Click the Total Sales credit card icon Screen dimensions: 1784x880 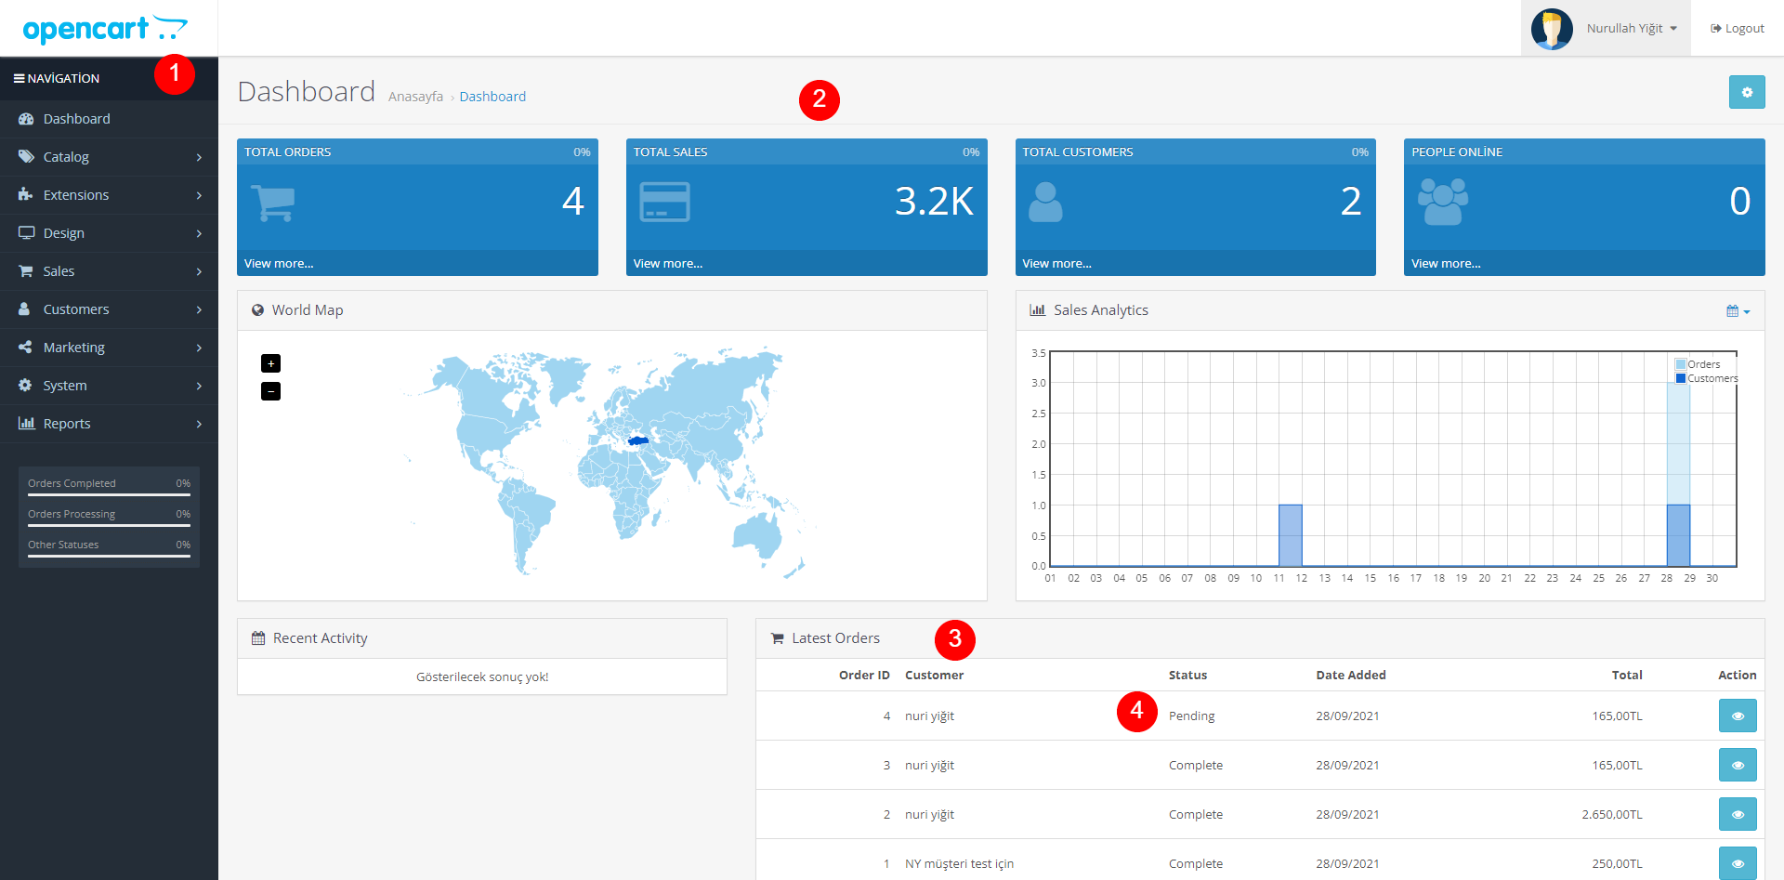pos(664,202)
